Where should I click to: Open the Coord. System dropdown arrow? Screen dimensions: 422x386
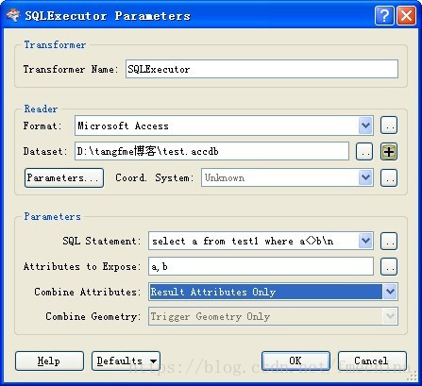pos(365,177)
